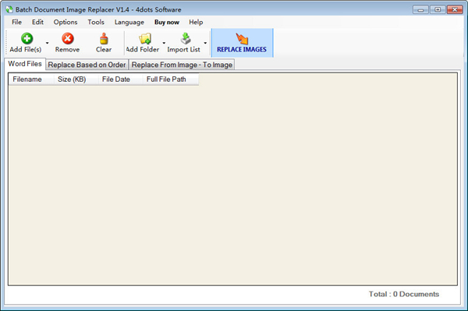Switch to Replace From Image - To Image tab
The image size is (468, 311).
(182, 65)
